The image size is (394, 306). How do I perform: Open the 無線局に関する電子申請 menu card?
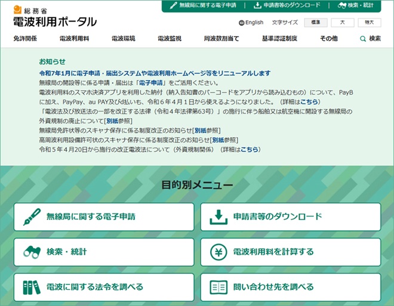click(104, 217)
